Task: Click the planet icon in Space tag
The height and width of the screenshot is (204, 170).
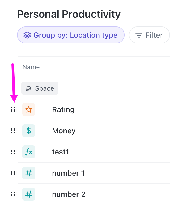Action: 29,88
